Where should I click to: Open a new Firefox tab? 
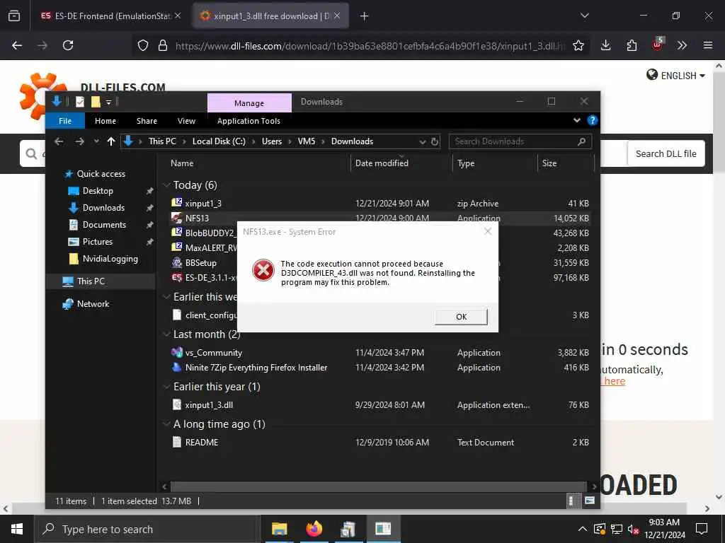point(364,16)
